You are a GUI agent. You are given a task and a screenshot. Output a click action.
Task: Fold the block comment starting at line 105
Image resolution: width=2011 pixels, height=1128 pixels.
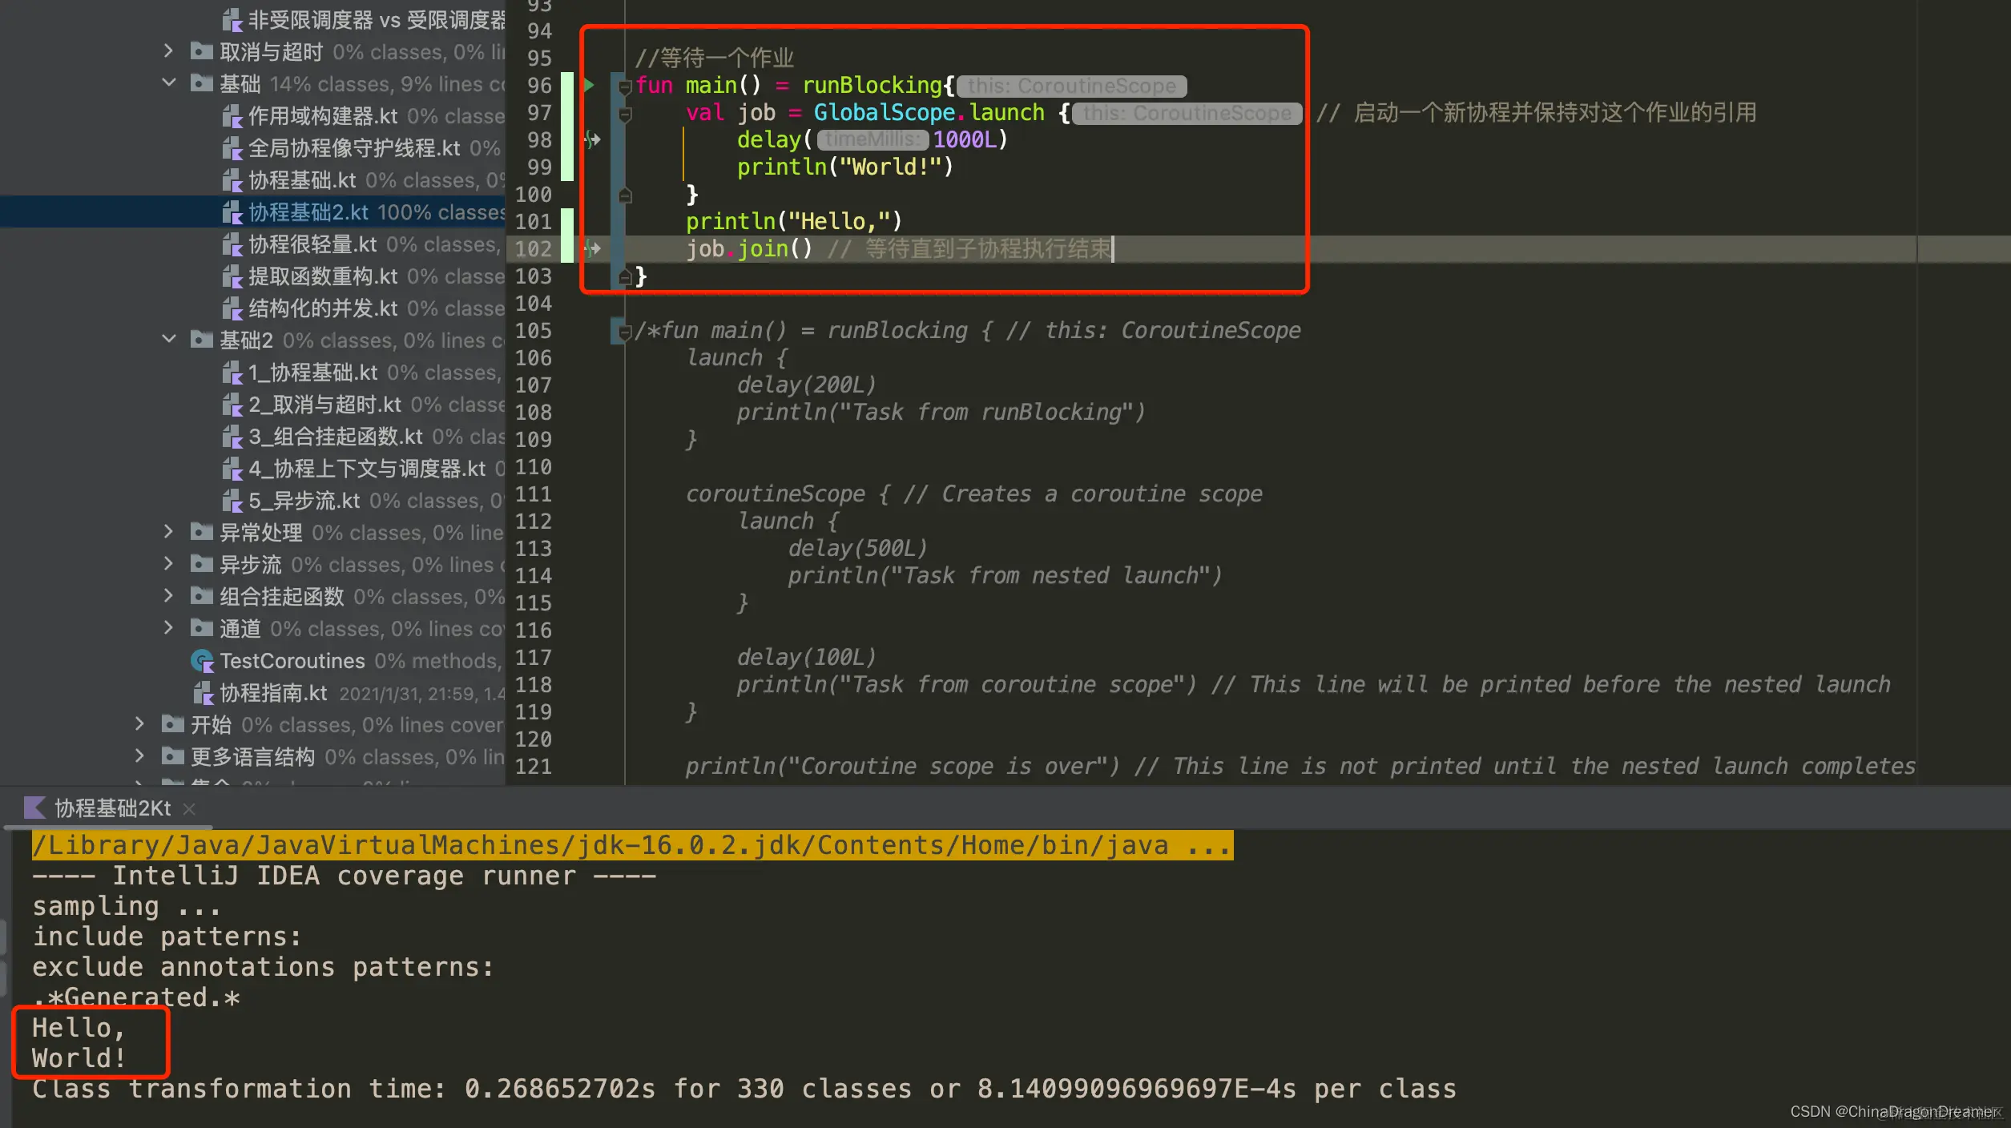(625, 331)
